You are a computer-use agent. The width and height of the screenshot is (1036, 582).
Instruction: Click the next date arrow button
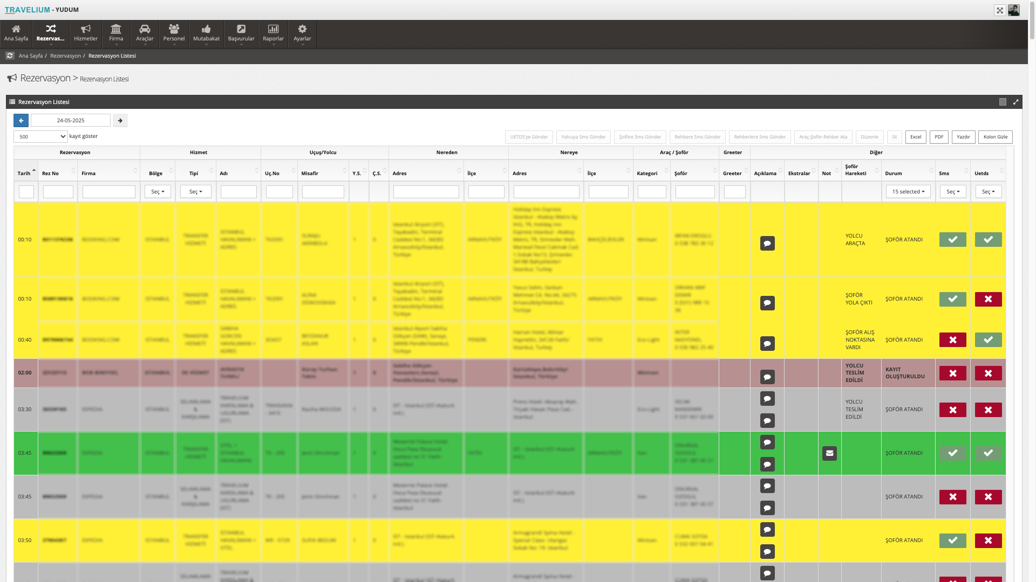pos(120,121)
